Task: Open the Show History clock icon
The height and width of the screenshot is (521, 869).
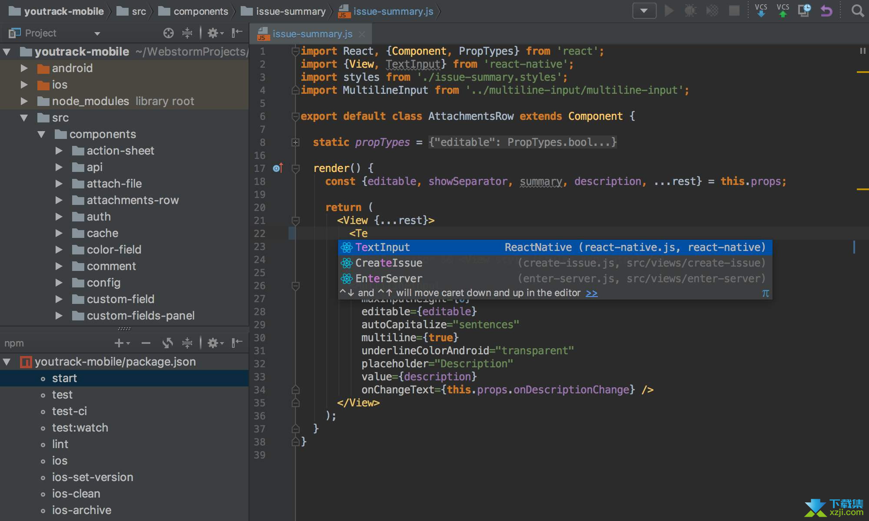Action: pyautogui.click(x=804, y=11)
